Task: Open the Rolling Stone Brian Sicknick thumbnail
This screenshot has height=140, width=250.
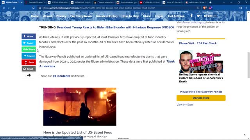Action: click(201, 61)
